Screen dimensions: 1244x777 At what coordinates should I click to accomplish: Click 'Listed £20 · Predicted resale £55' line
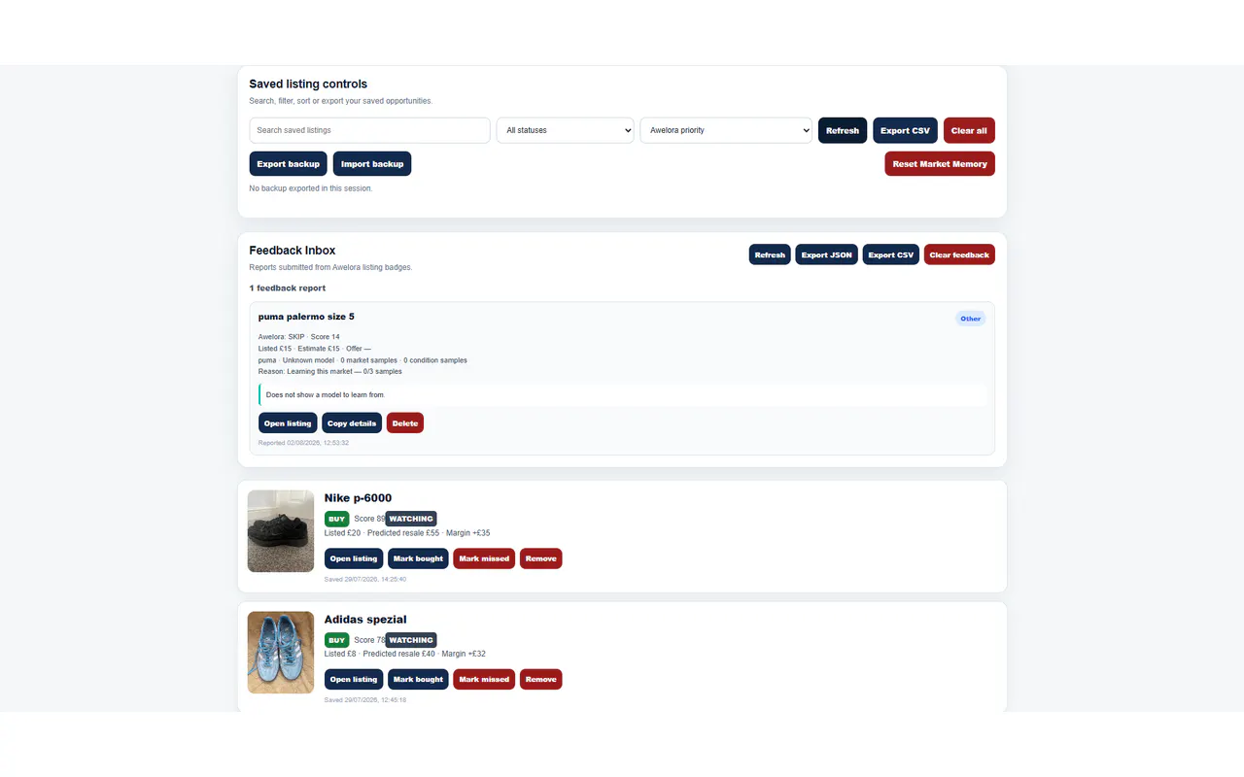(x=407, y=533)
